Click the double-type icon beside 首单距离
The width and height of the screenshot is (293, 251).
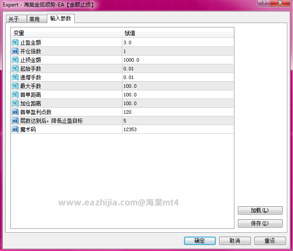[15, 95]
